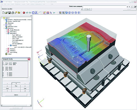Save the file with the floppy disk icon
This screenshot has width=137, height=110.
10,13
